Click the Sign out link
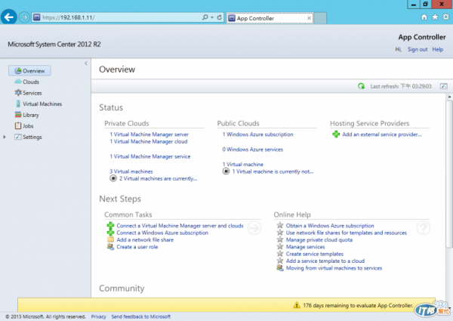 click(418, 49)
